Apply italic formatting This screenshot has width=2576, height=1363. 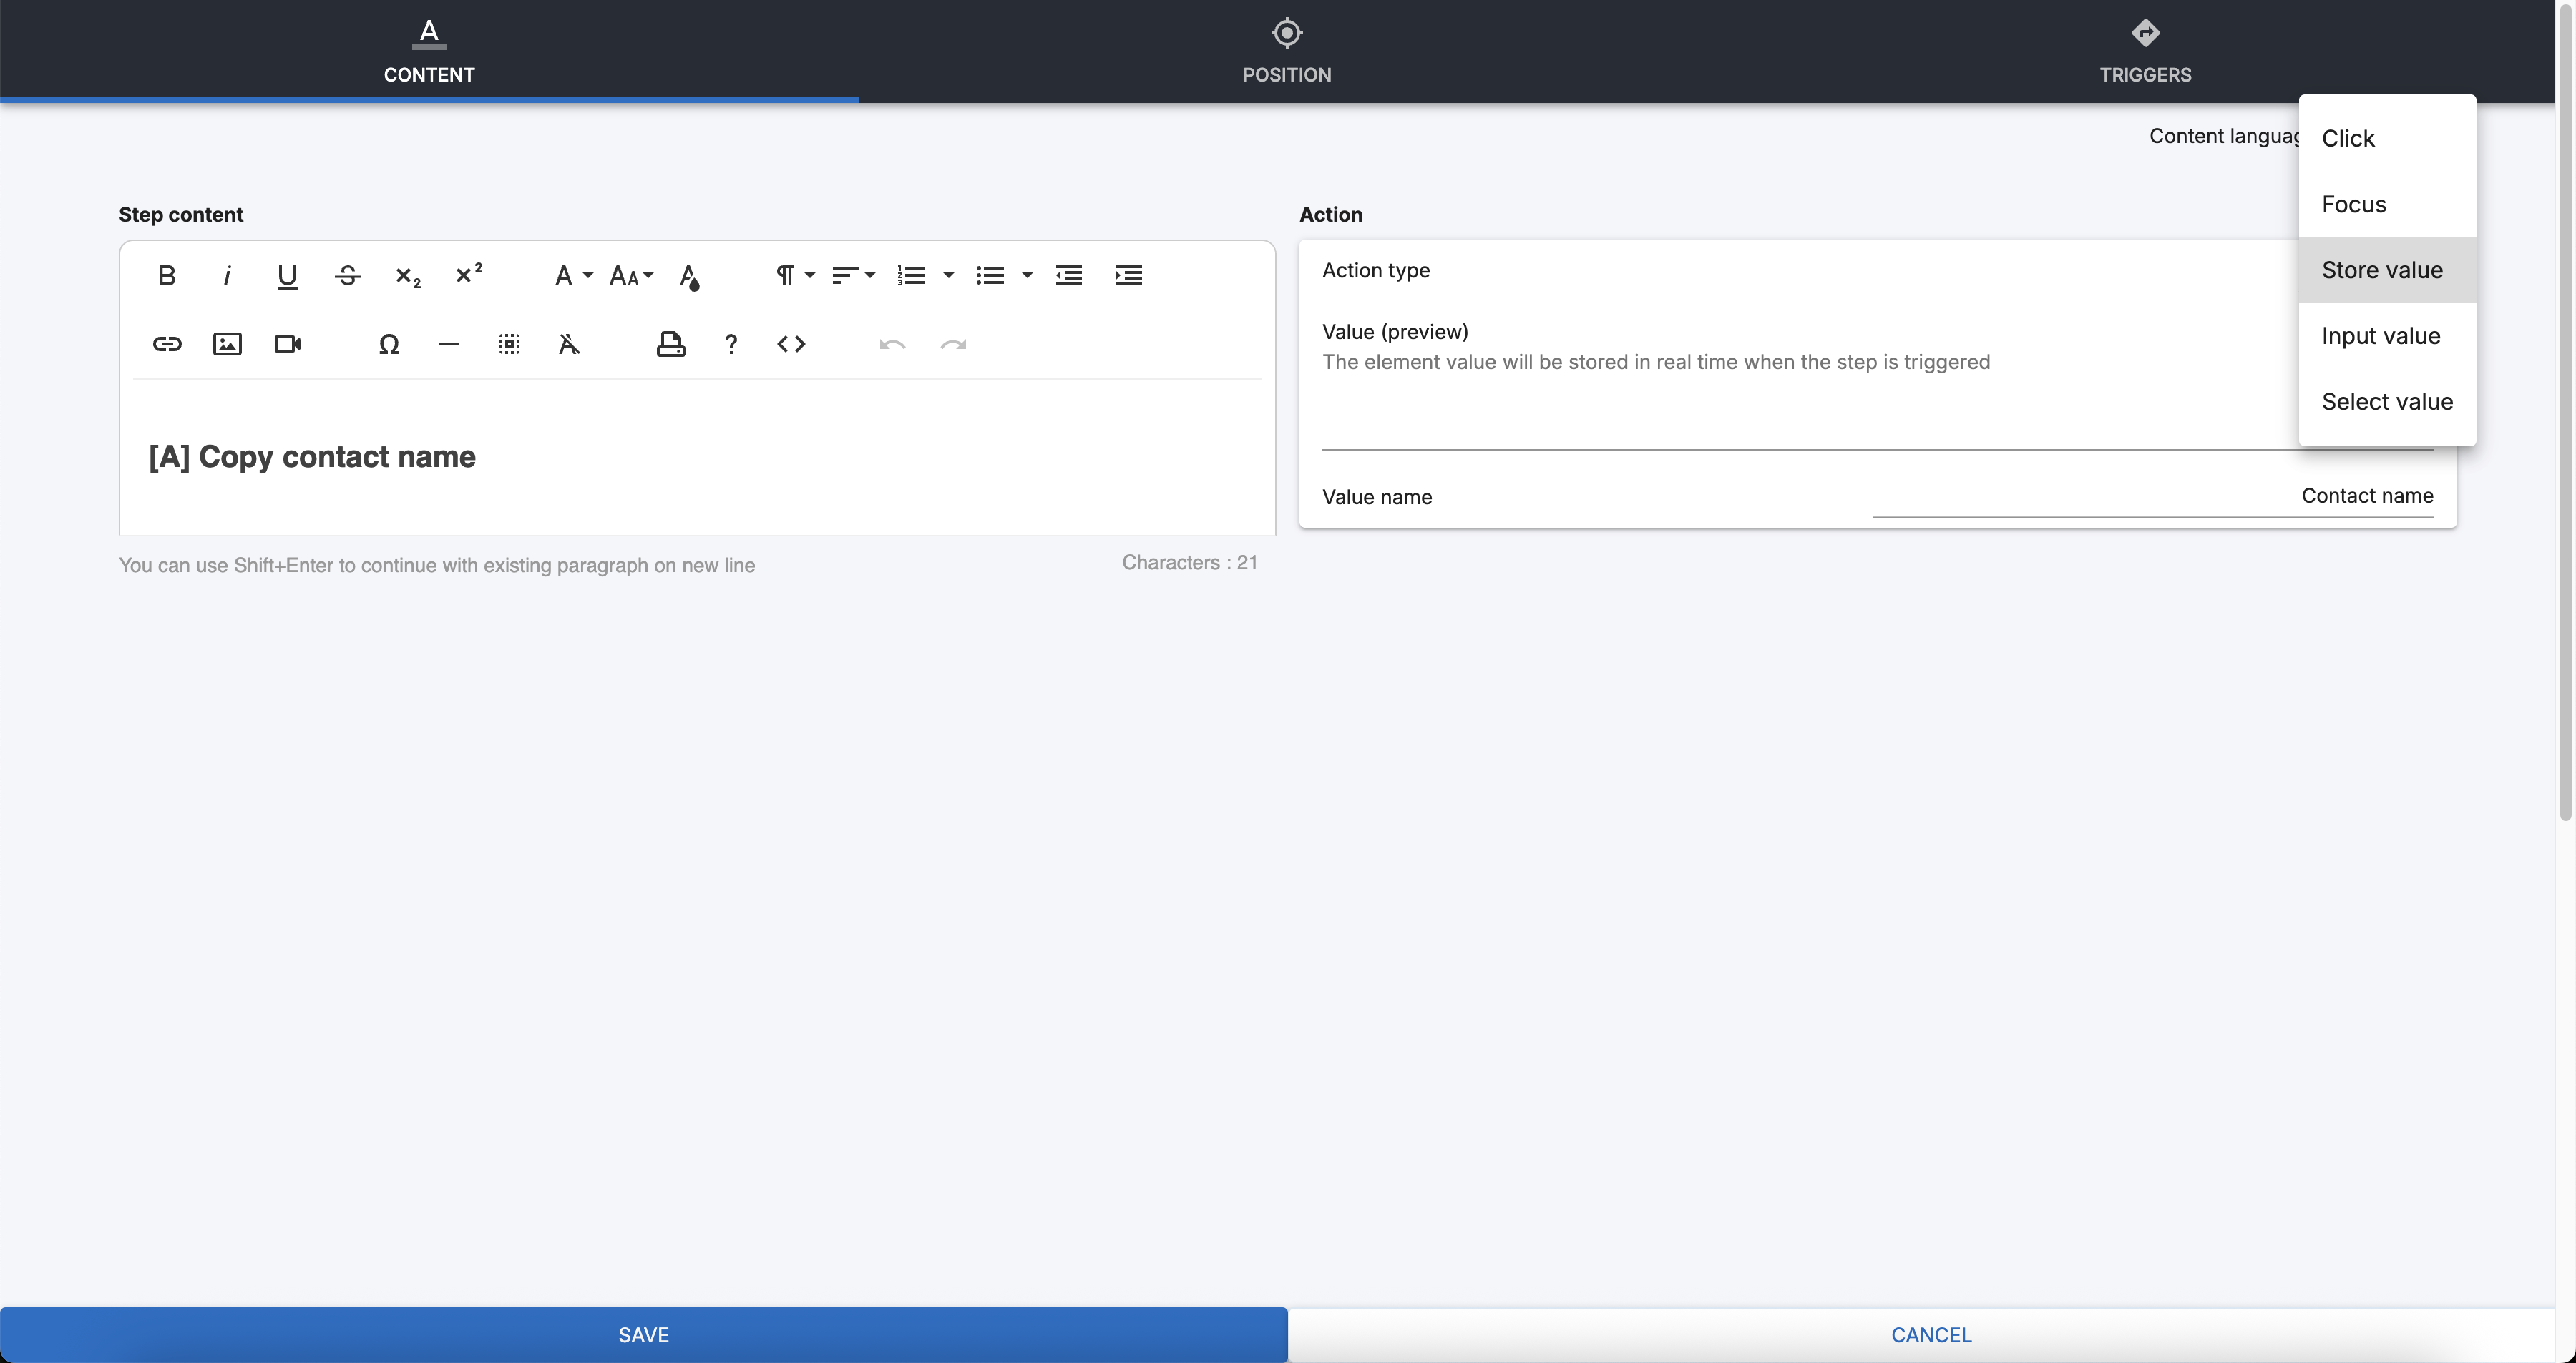pyautogui.click(x=227, y=276)
